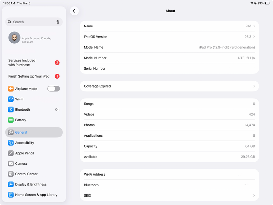This screenshot has width=273, height=205.
Task: Select Bluetooth in the sidebar
Action: (34, 109)
